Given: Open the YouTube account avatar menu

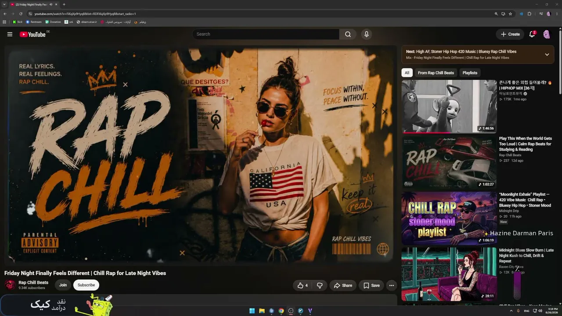Looking at the screenshot, I should [x=547, y=34].
